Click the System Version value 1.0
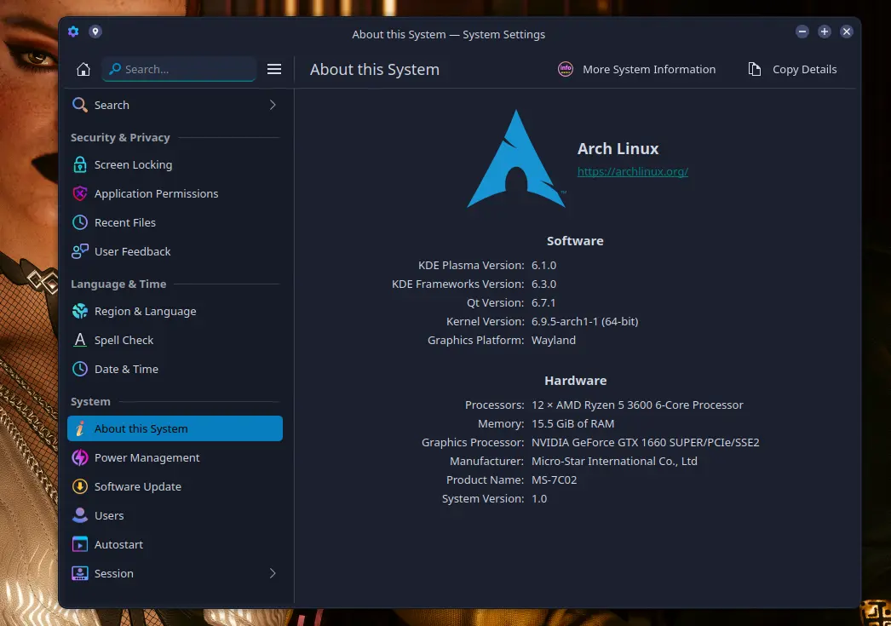The height and width of the screenshot is (626, 891). [539, 499]
